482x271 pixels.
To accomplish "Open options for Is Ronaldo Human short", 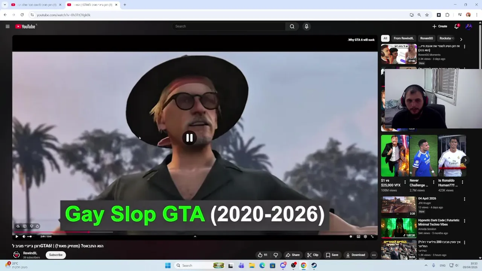I will 462,182.
